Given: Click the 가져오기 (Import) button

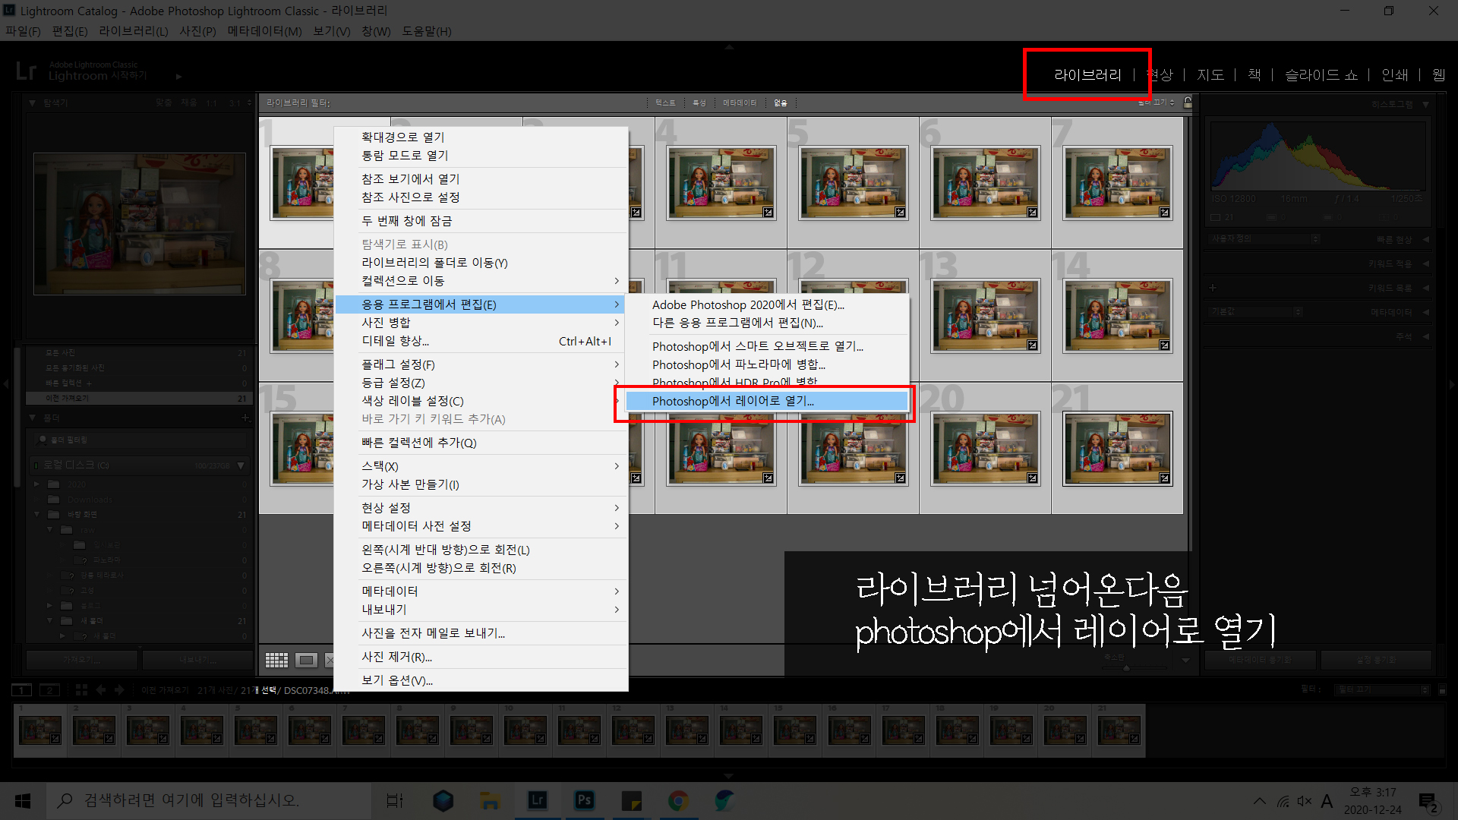Looking at the screenshot, I should (82, 659).
